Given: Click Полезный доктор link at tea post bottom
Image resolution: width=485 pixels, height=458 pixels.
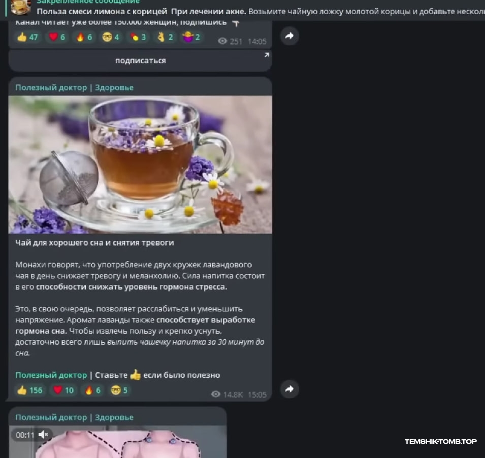Looking at the screenshot, I should (x=51, y=375).
